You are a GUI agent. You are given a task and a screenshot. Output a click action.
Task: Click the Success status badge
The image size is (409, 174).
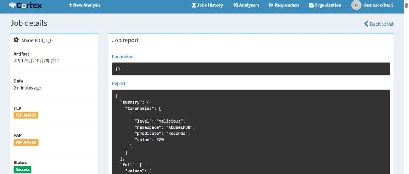coord(22,169)
